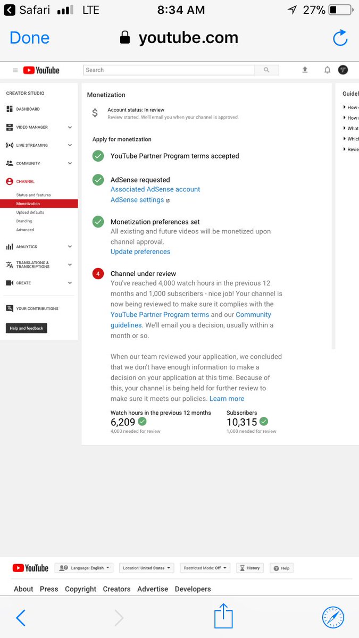The image size is (359, 638).
Task: Expand the Analytics section
Action: (70, 247)
